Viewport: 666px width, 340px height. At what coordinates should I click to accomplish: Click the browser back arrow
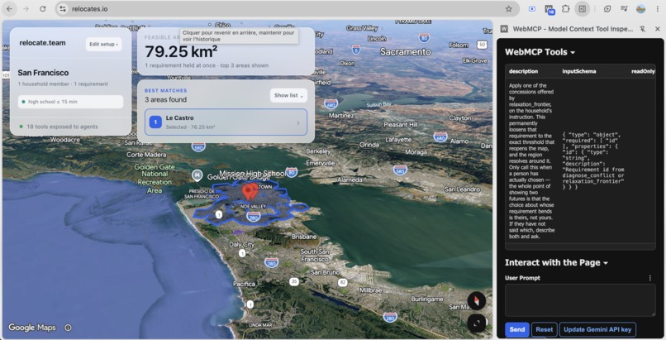tap(9, 8)
